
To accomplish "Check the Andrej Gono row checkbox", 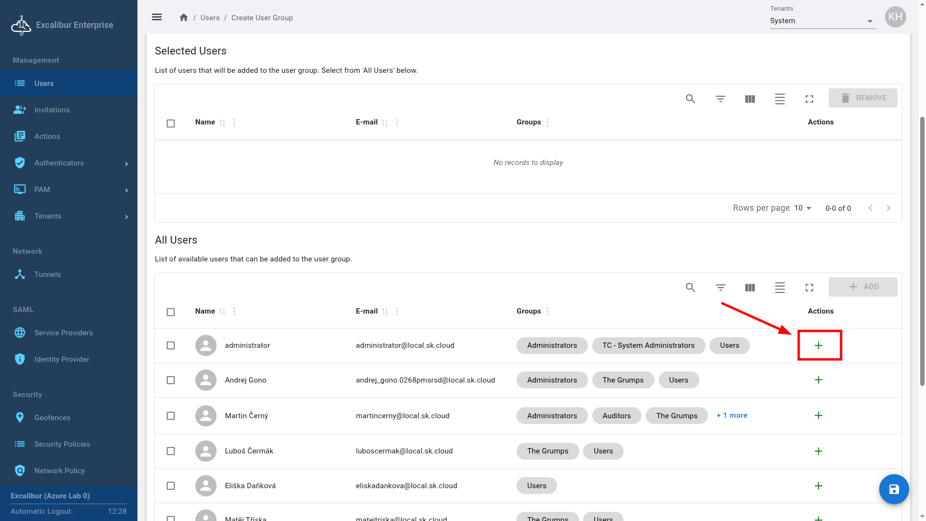I will (x=171, y=380).
